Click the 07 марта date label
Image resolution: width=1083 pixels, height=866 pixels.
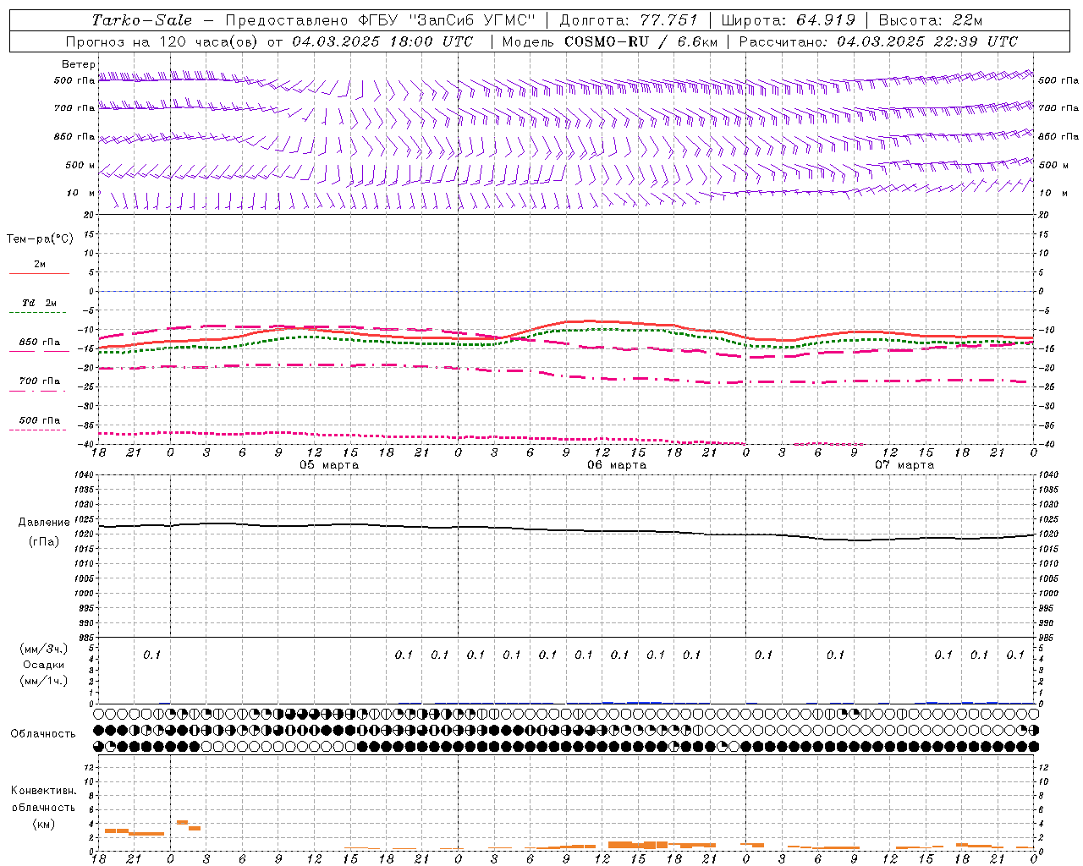[x=904, y=465]
